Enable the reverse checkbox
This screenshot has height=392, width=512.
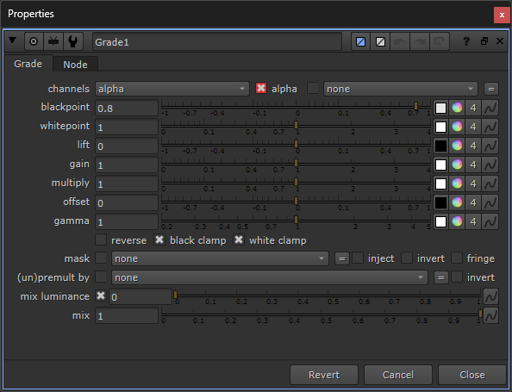click(x=101, y=240)
